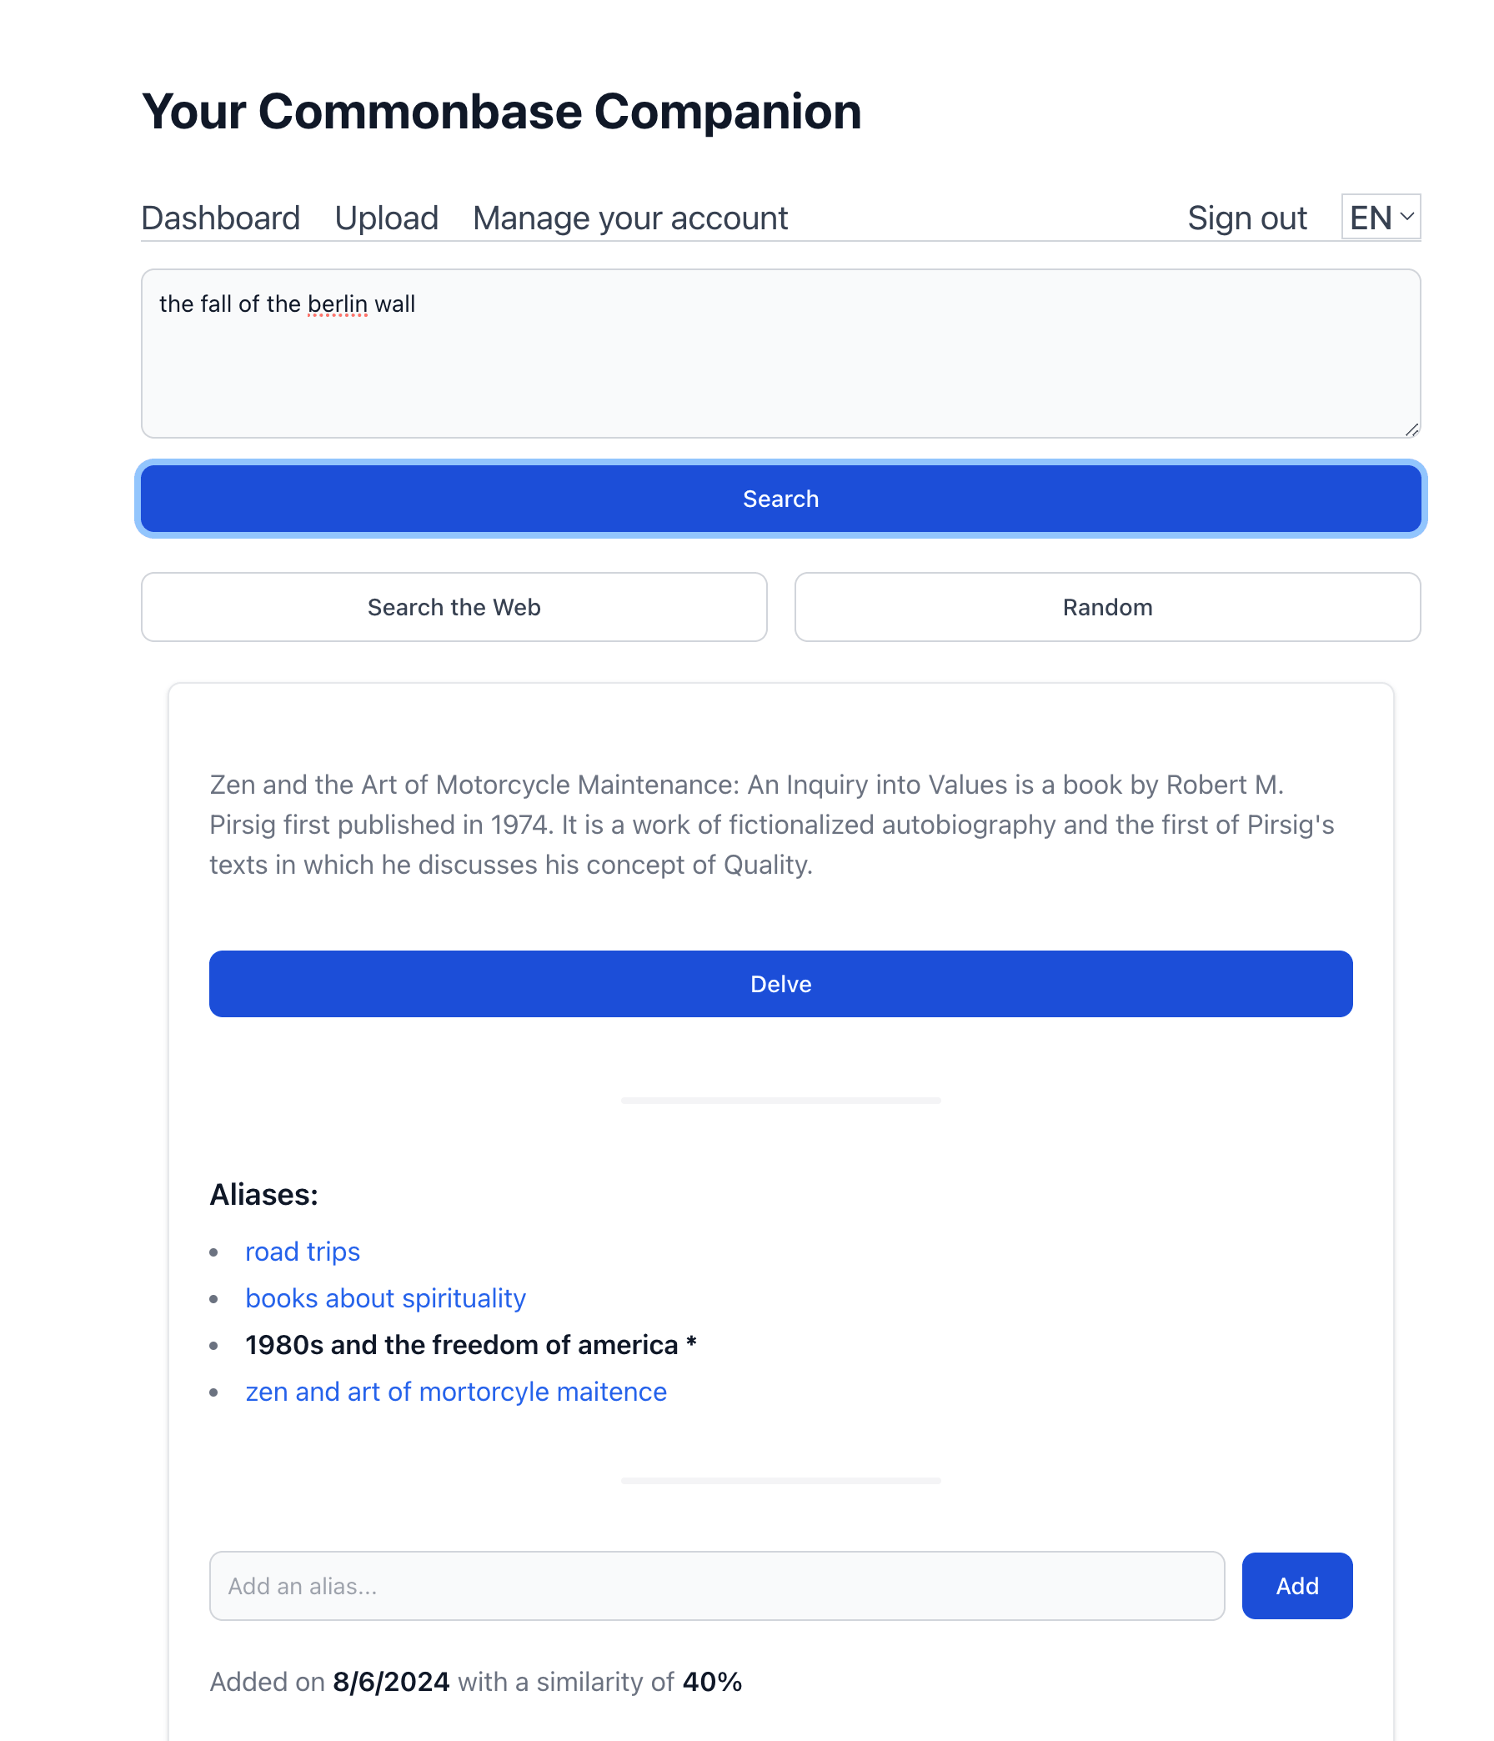The height and width of the screenshot is (1741, 1494).
Task: Open the EN language dropdown
Action: (x=1380, y=218)
